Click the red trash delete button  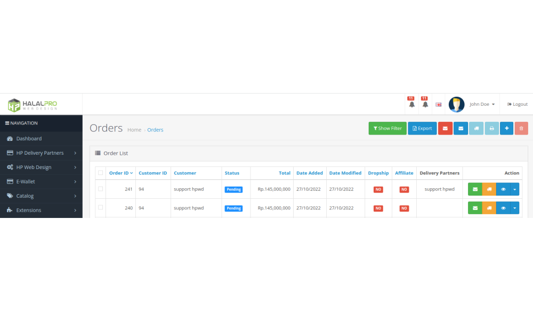point(521,128)
